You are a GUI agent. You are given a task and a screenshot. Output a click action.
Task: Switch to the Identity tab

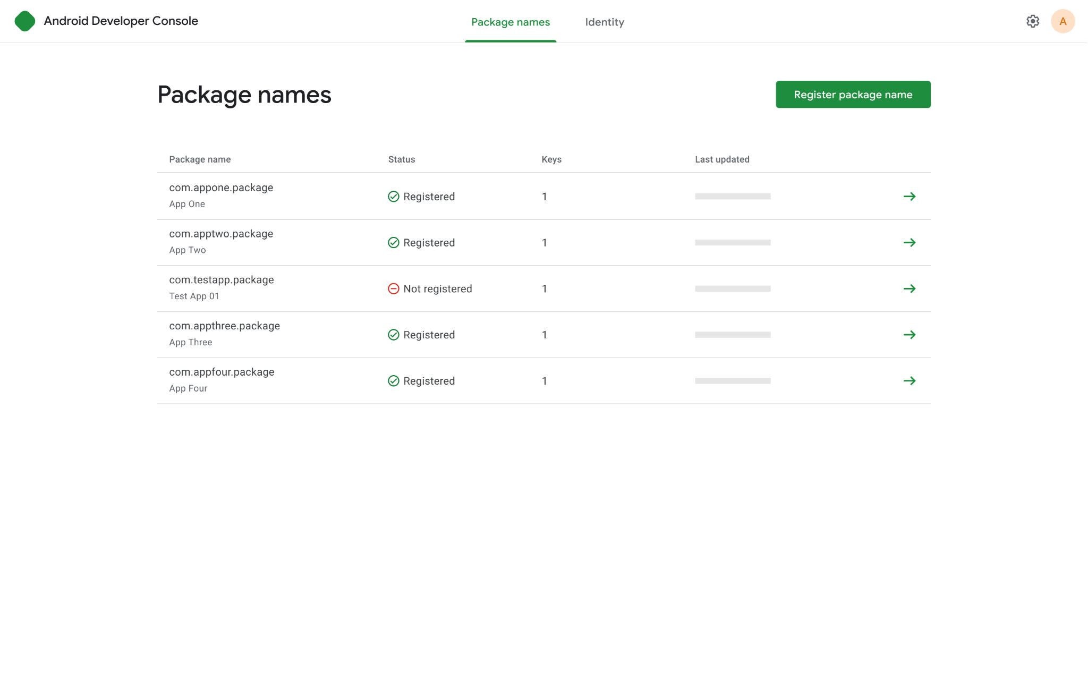pyautogui.click(x=605, y=22)
